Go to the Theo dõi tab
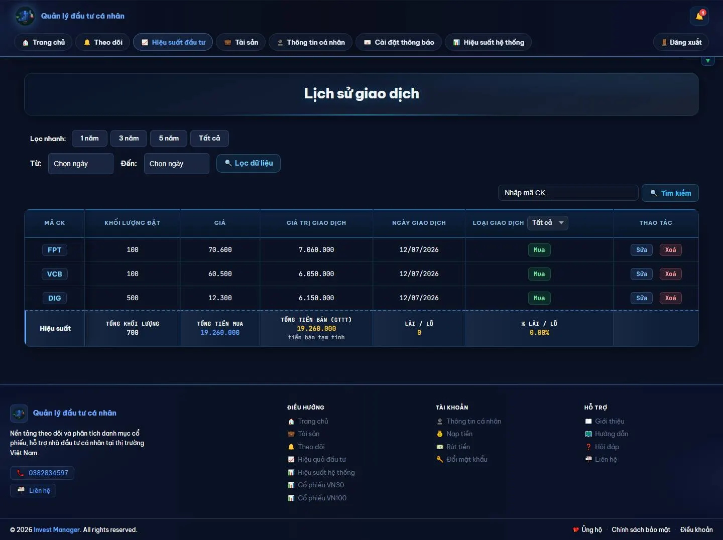The width and height of the screenshot is (723, 540). click(x=103, y=42)
